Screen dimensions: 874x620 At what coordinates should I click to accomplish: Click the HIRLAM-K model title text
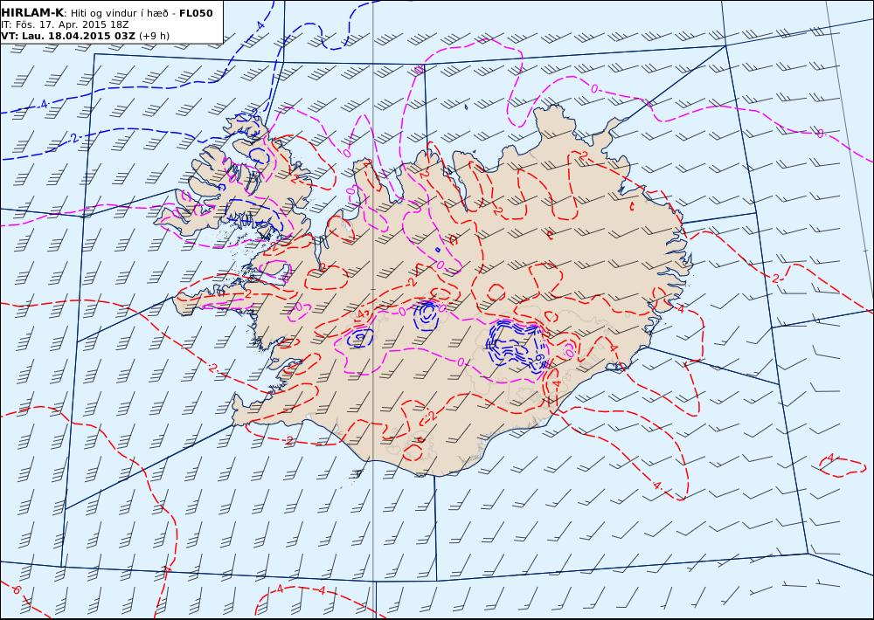[x=33, y=13]
